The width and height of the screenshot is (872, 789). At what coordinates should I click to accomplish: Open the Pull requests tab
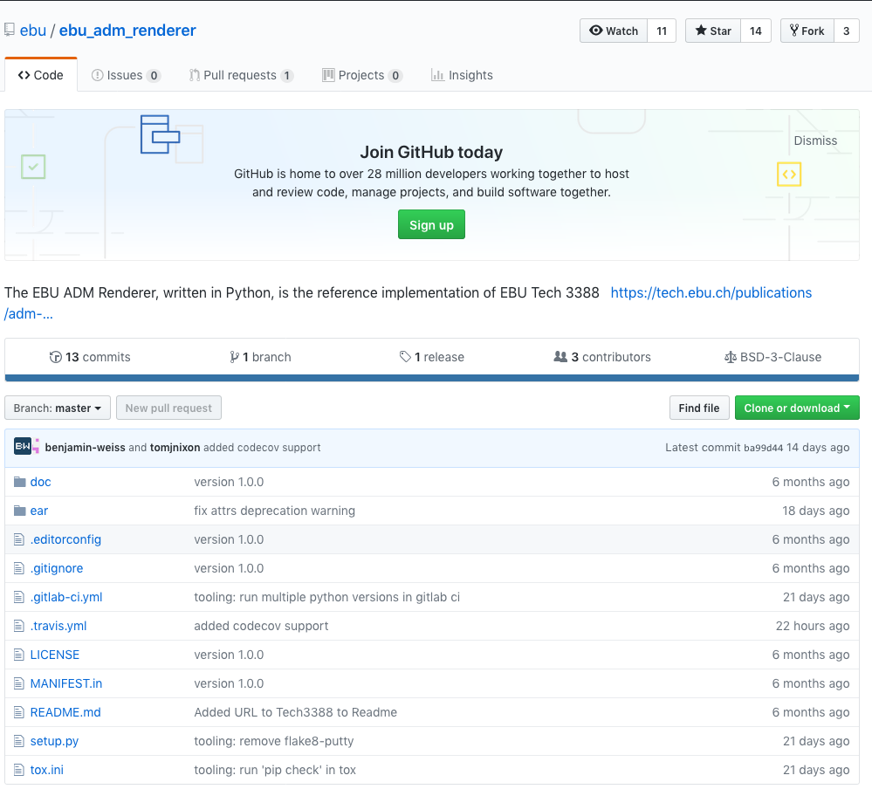coord(241,75)
